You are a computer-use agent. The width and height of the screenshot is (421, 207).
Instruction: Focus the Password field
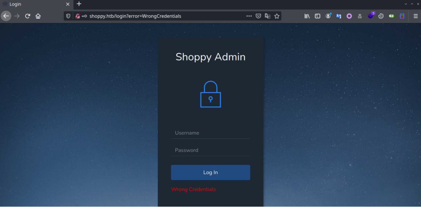(210, 150)
